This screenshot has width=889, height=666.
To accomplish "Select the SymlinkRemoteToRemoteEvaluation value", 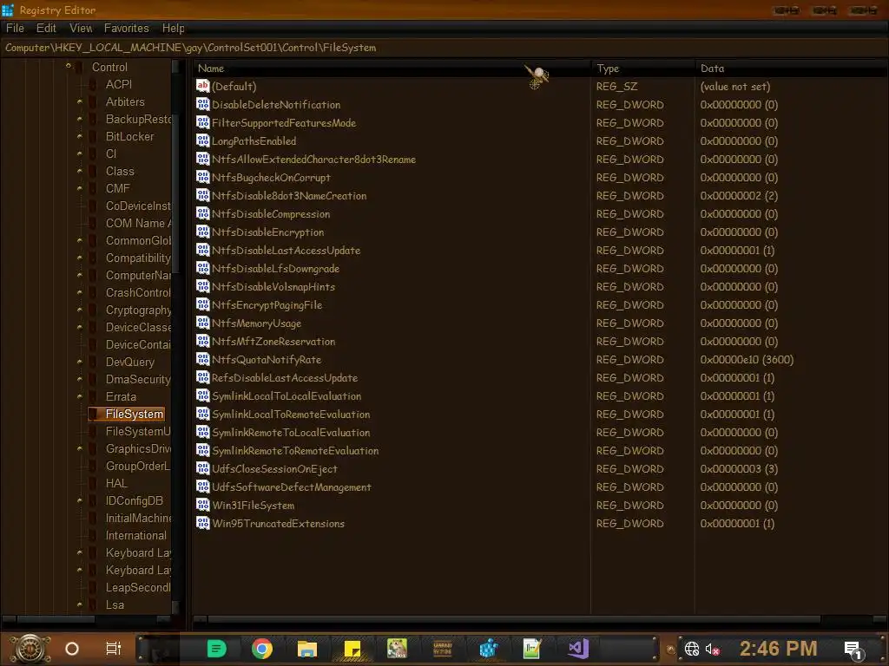I will (x=295, y=450).
